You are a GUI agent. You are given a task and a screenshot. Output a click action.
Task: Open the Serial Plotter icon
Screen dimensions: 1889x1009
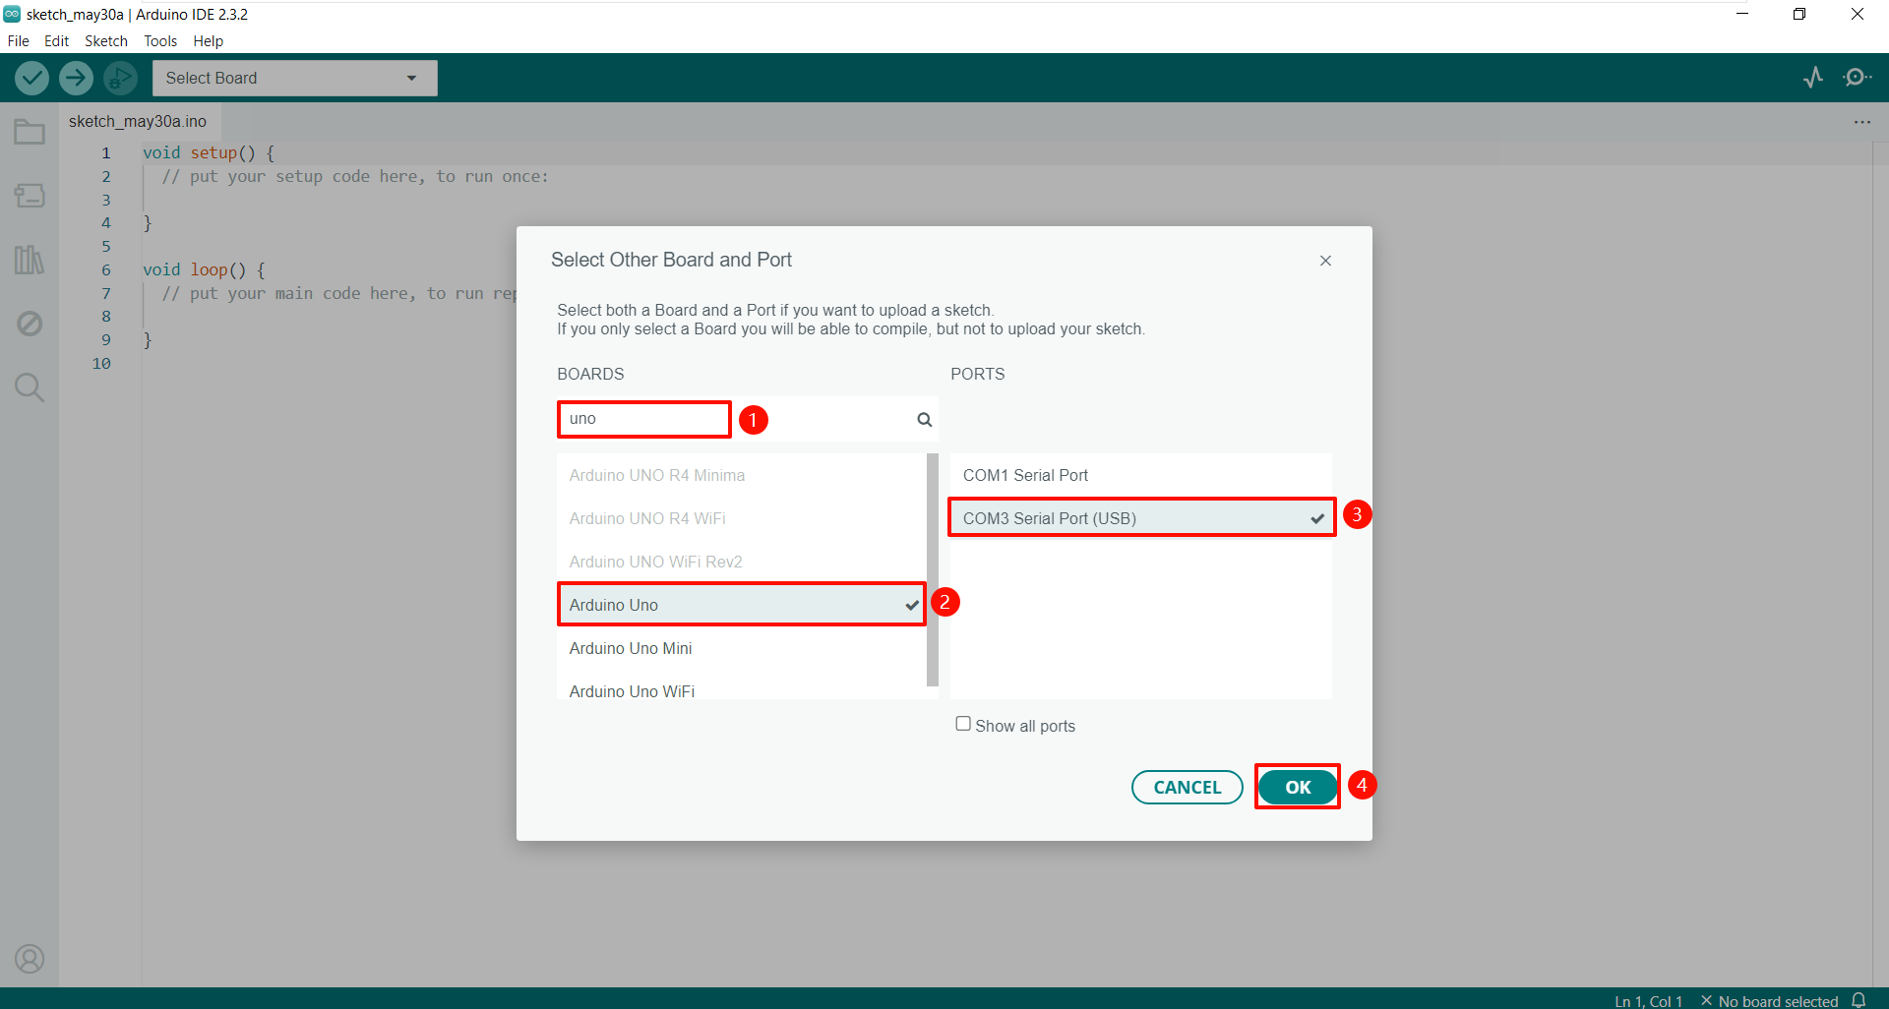tap(1813, 77)
